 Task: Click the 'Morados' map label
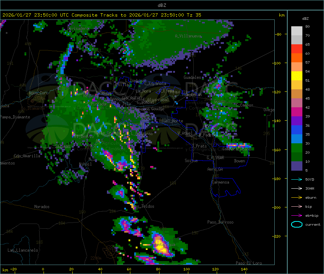pyautogui.click(x=42, y=207)
